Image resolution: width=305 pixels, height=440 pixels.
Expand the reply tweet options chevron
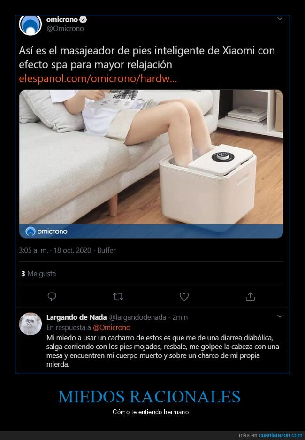pyautogui.click(x=280, y=316)
